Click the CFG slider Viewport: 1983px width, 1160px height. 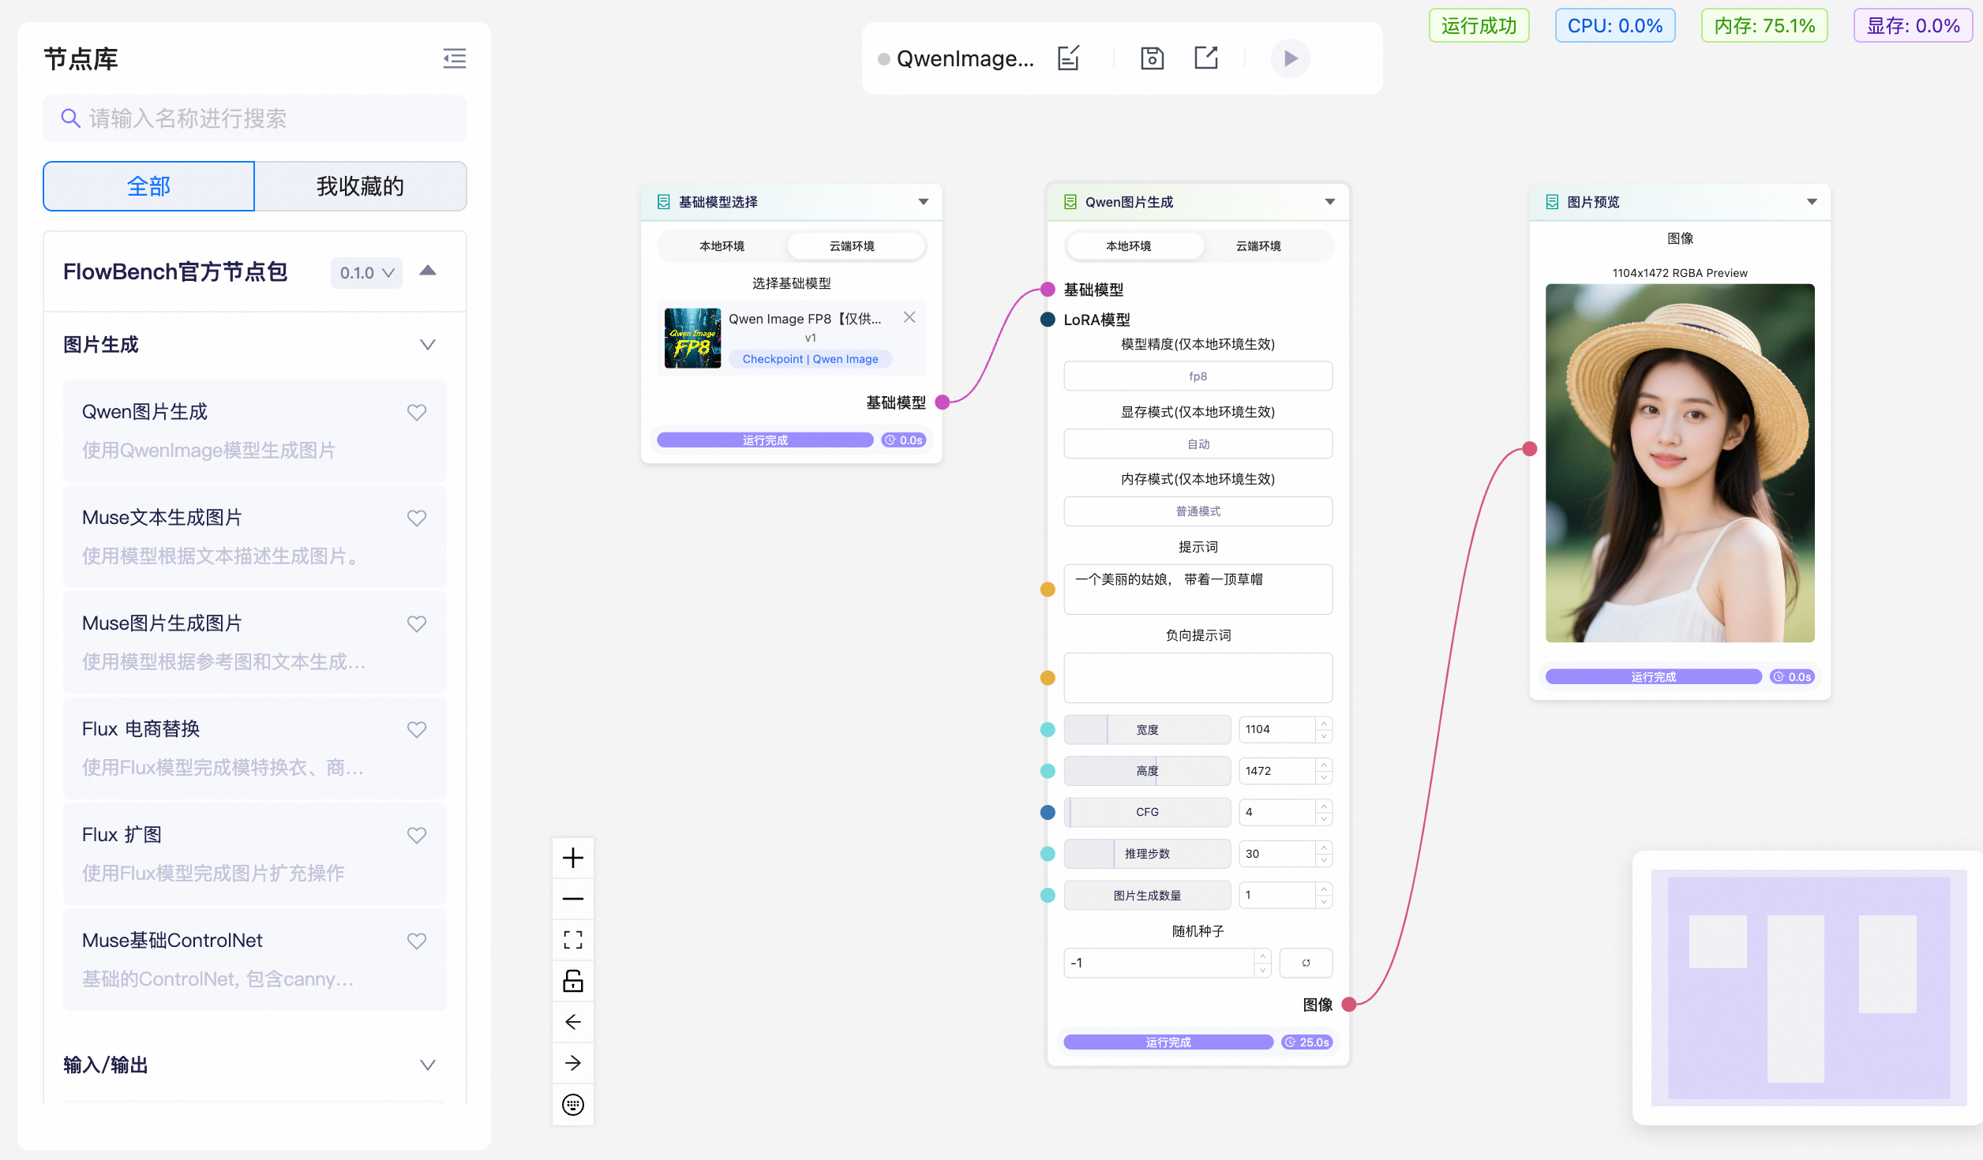coord(1146,812)
